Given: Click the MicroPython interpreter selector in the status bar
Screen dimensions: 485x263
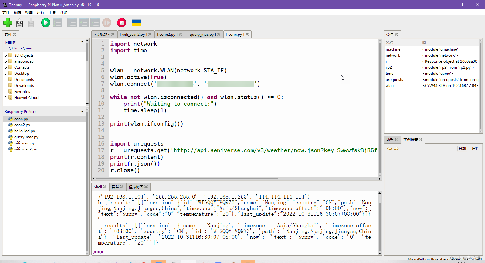Looking at the screenshot, I should (x=445, y=259).
